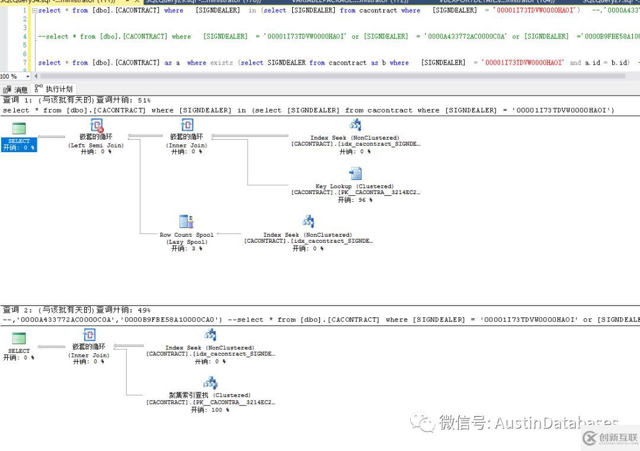Click the left scroll arrow under the editor

click(36, 76)
